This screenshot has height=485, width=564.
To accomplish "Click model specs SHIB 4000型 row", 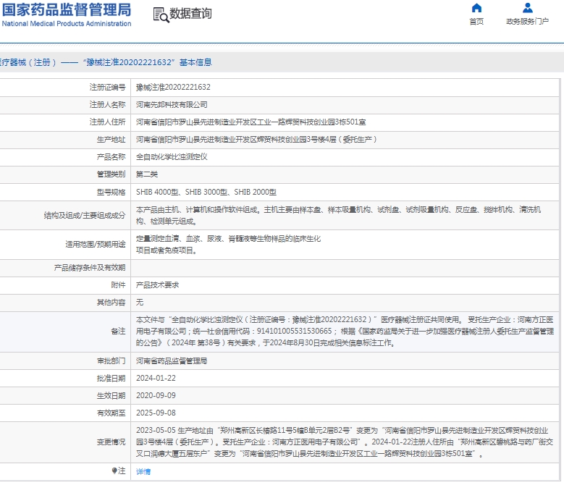I will (206, 193).
